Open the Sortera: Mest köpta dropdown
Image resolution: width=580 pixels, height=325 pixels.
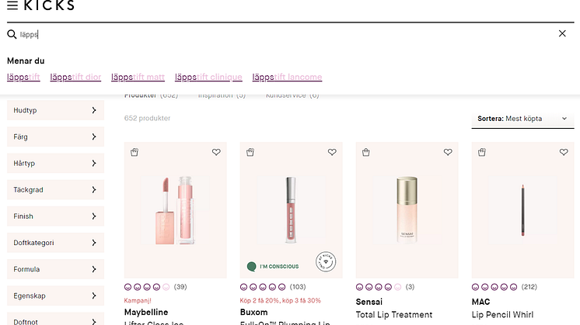pyautogui.click(x=522, y=119)
